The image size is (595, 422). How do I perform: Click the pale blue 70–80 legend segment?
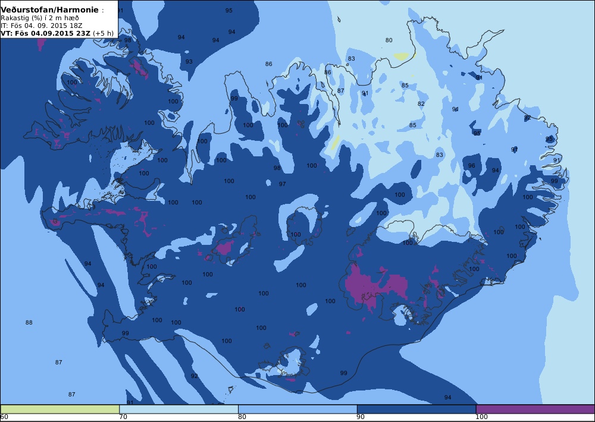(178, 409)
